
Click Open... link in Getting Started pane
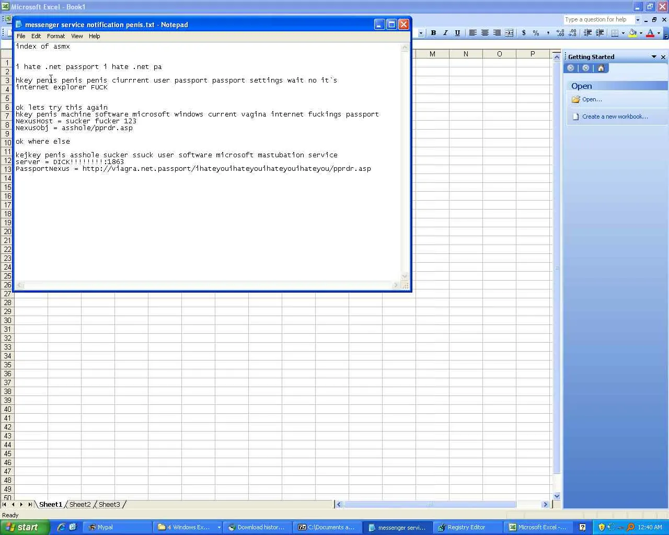(x=592, y=99)
